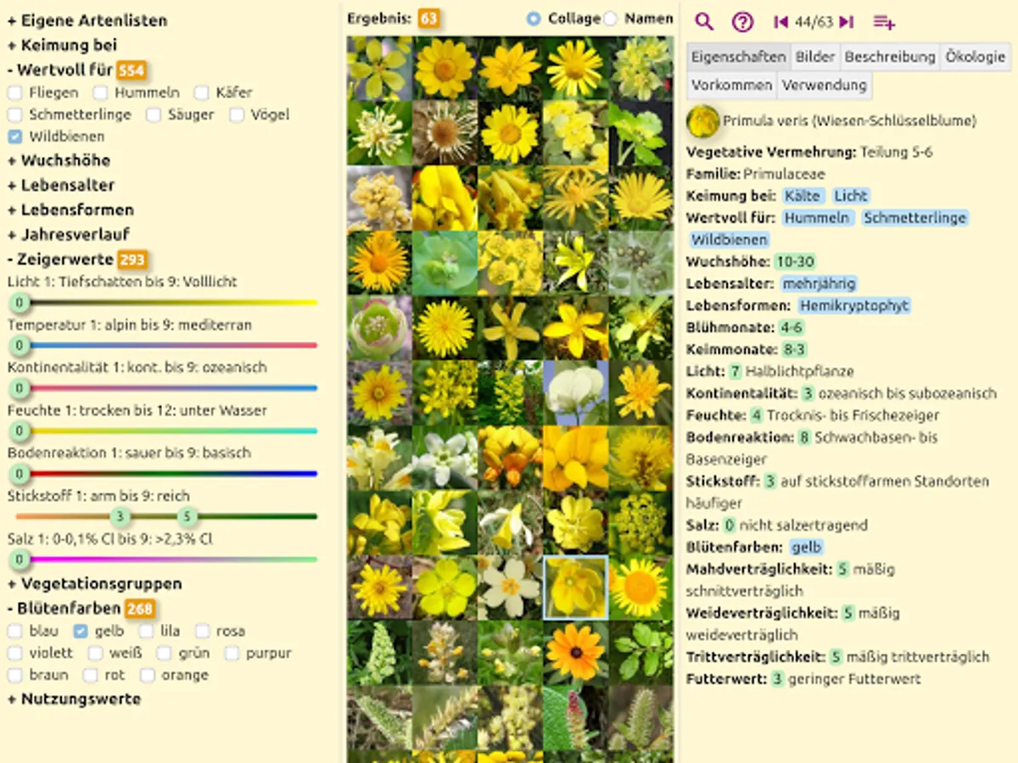The width and height of the screenshot is (1018, 763).
Task: Open the help question mark icon
Action: coord(742,22)
